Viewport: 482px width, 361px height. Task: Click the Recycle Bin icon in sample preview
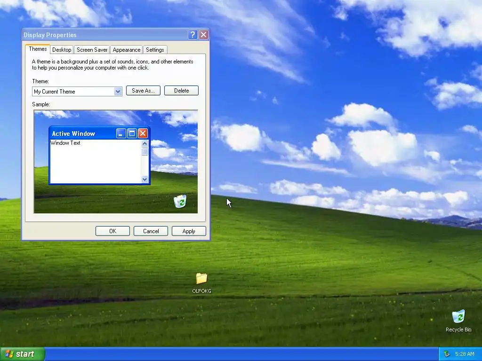180,201
